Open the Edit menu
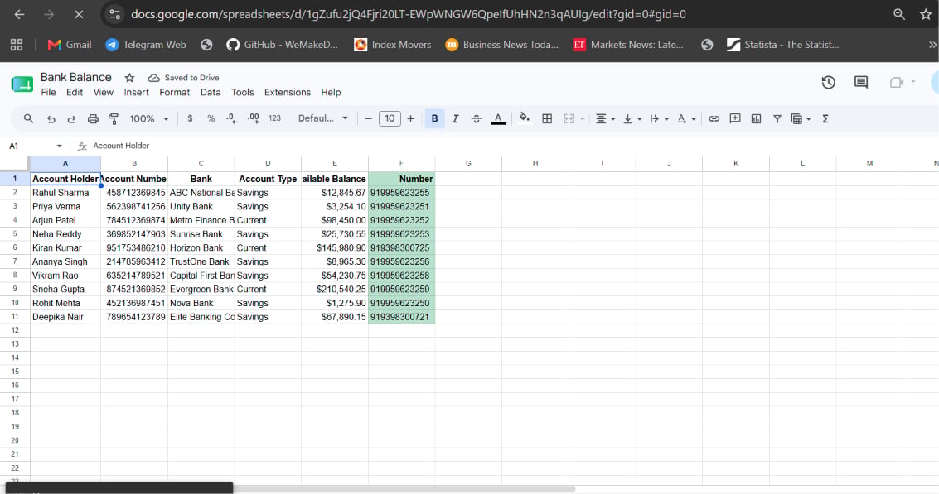939x494 pixels. pos(75,92)
